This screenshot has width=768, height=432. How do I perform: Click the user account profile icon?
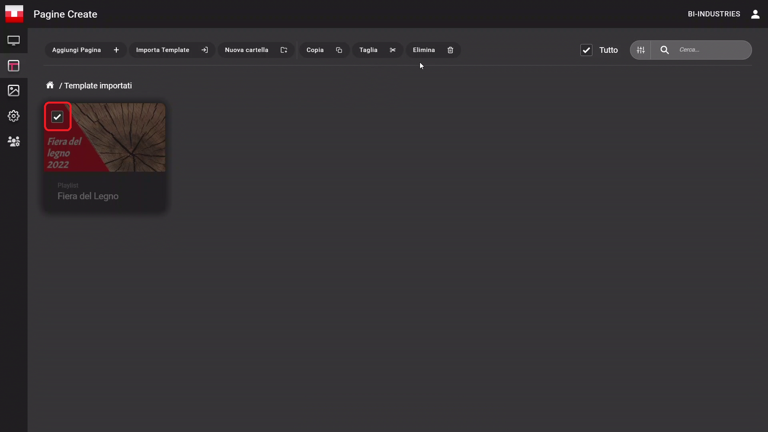pyautogui.click(x=755, y=14)
